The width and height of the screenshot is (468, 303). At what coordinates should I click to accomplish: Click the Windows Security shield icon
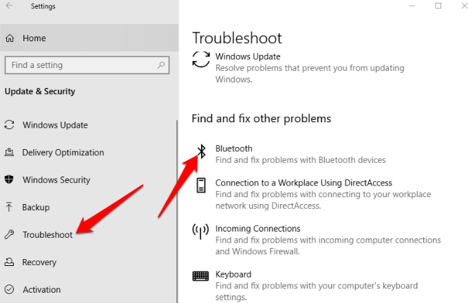tap(10, 180)
